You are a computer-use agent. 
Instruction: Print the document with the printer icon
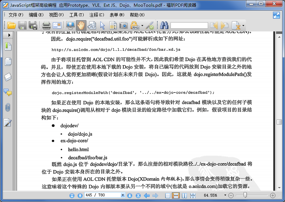tap(46, 25)
